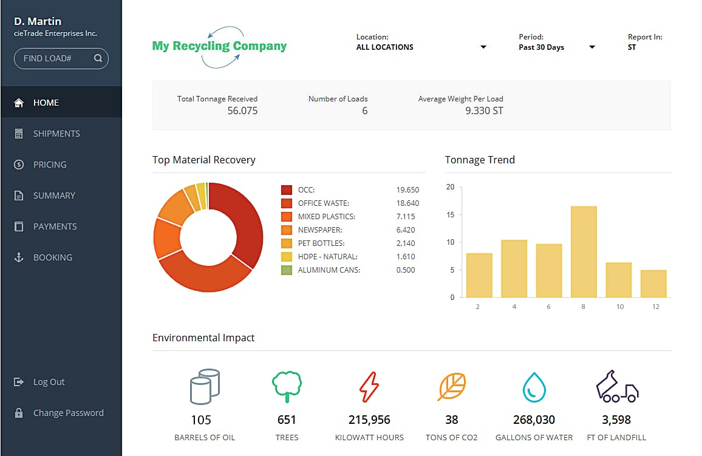Click the 268,030 gallons of water value
Screen dimensions: 702x456
[534, 420]
